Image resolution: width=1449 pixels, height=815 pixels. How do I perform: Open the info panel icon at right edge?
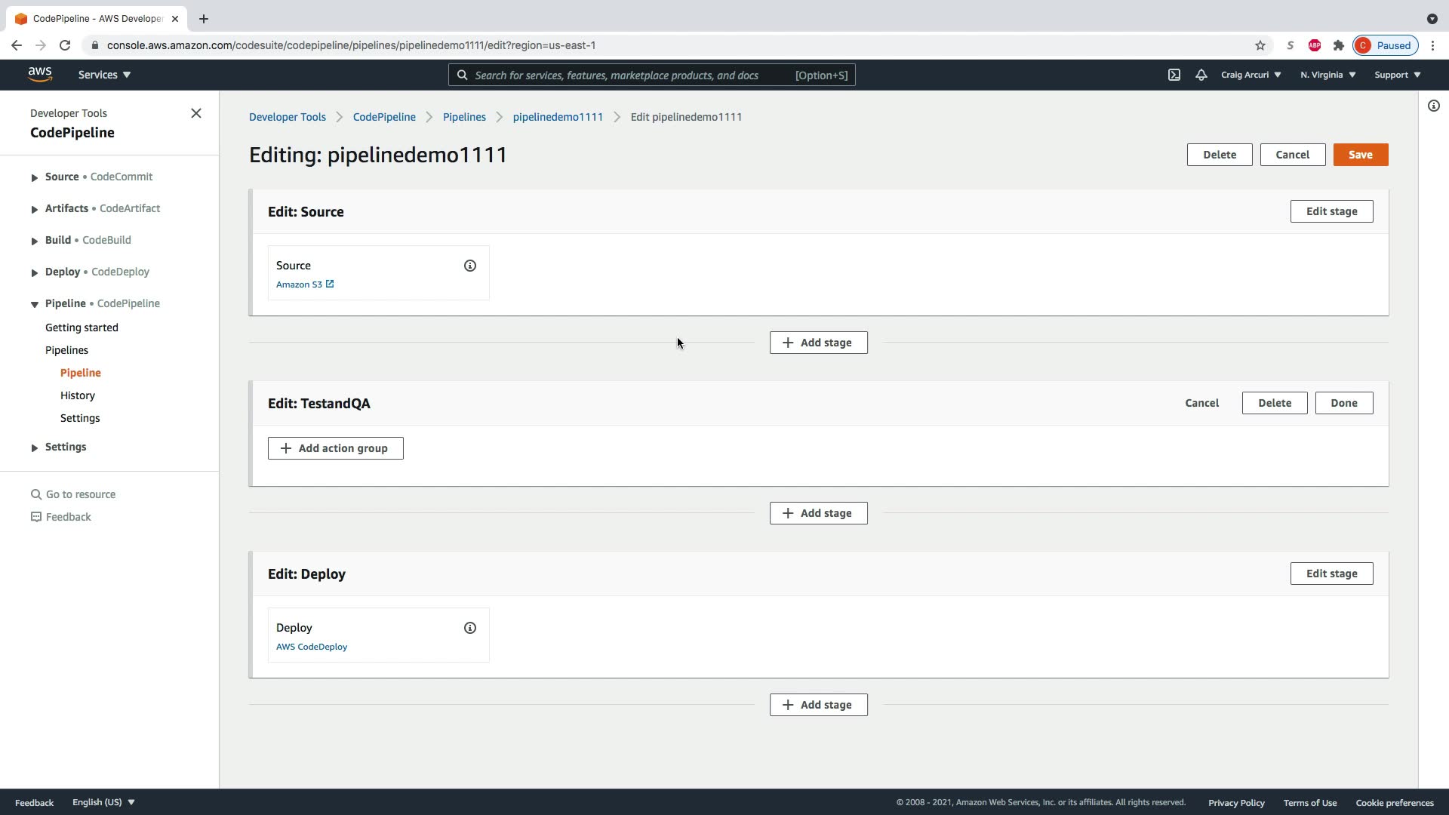pos(1433,106)
